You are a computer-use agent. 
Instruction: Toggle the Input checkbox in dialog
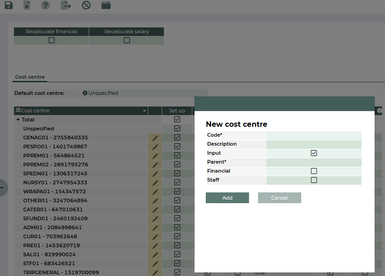[x=314, y=153]
